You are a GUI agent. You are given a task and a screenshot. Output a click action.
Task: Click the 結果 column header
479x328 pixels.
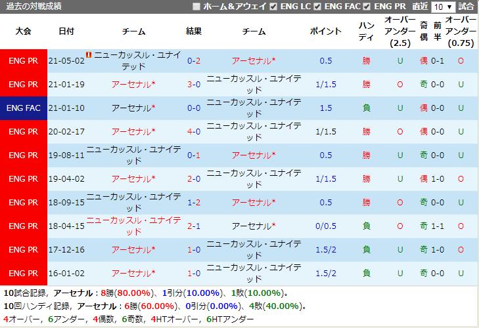[194, 31]
